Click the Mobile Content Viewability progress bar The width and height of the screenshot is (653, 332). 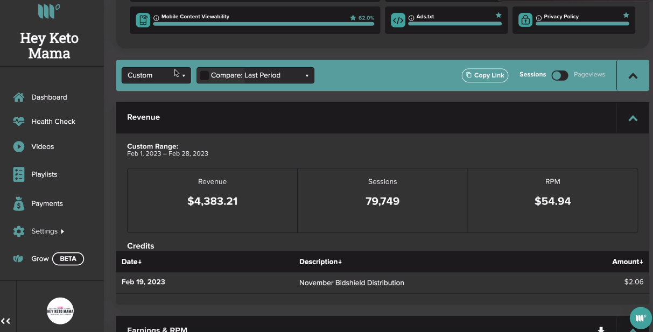tap(264, 24)
